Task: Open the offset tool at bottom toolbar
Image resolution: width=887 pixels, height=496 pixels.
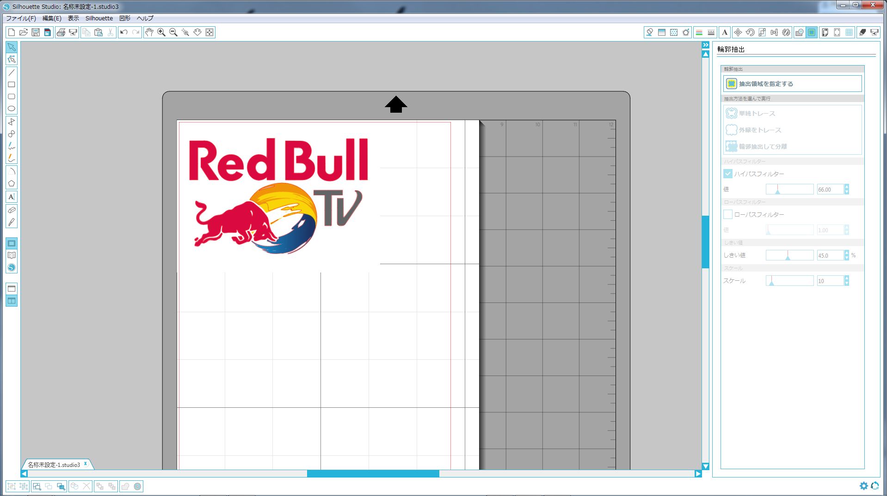Action: [137, 486]
